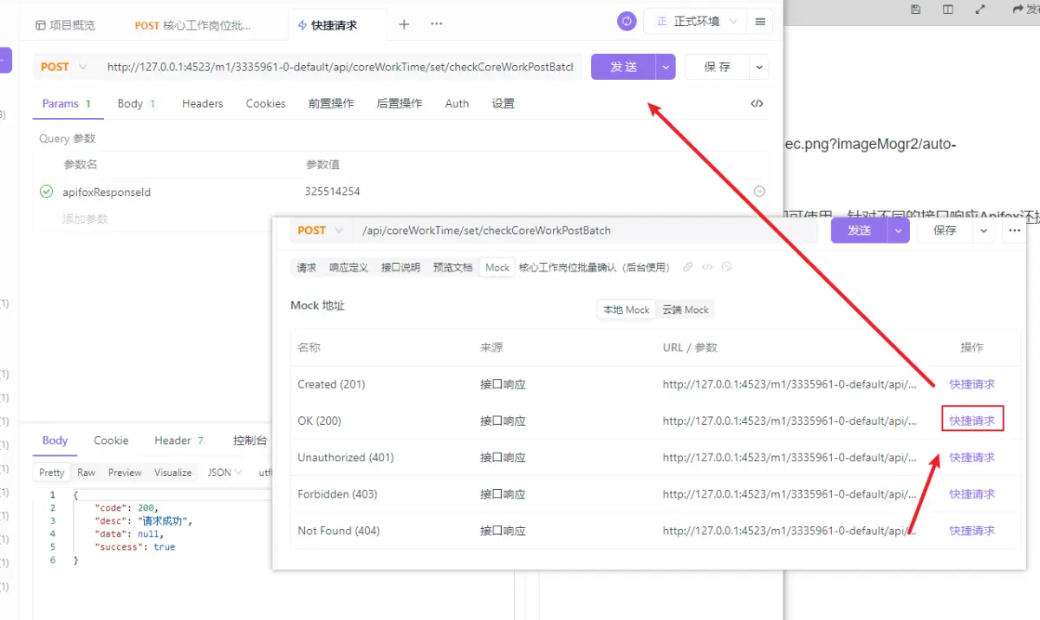Open the 项目概览 tab
This screenshot has height=620, width=1040.
click(65, 24)
